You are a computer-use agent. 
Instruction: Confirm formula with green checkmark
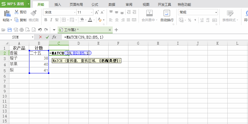[x=47, y=37]
